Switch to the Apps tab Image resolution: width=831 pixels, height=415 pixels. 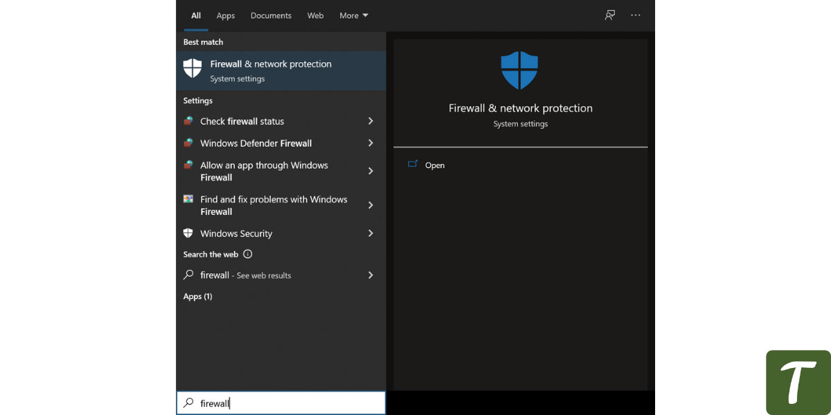tap(226, 15)
